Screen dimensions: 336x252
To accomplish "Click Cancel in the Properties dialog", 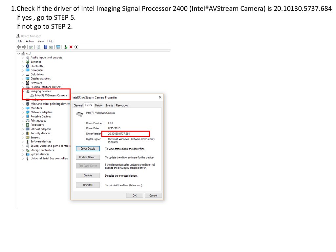I will pyautogui.click(x=153, y=196).
